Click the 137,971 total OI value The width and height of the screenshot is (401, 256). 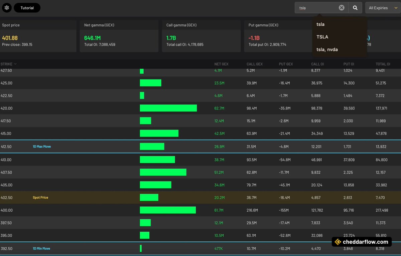click(381, 108)
